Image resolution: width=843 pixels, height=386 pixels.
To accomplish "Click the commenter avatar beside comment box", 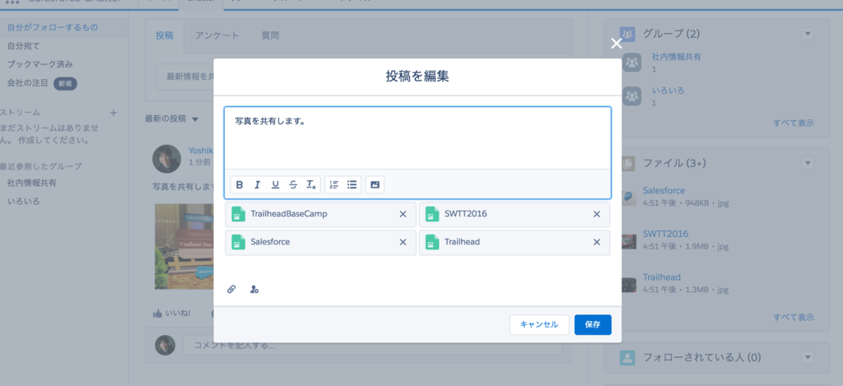I will pos(165,345).
